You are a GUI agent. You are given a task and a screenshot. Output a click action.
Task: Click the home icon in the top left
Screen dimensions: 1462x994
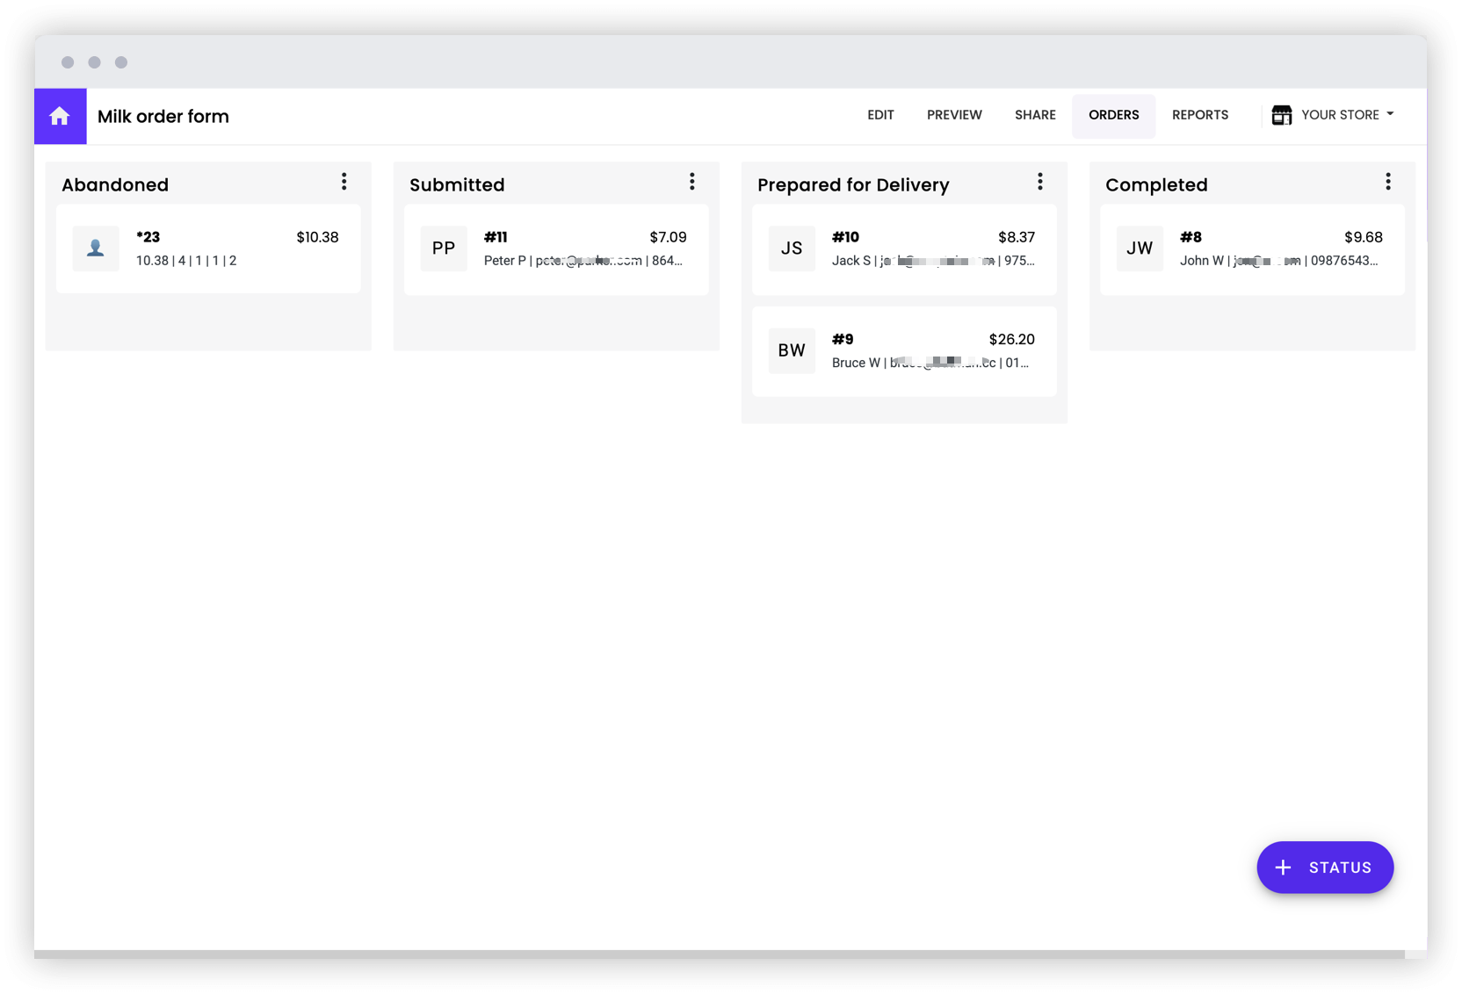(x=60, y=116)
